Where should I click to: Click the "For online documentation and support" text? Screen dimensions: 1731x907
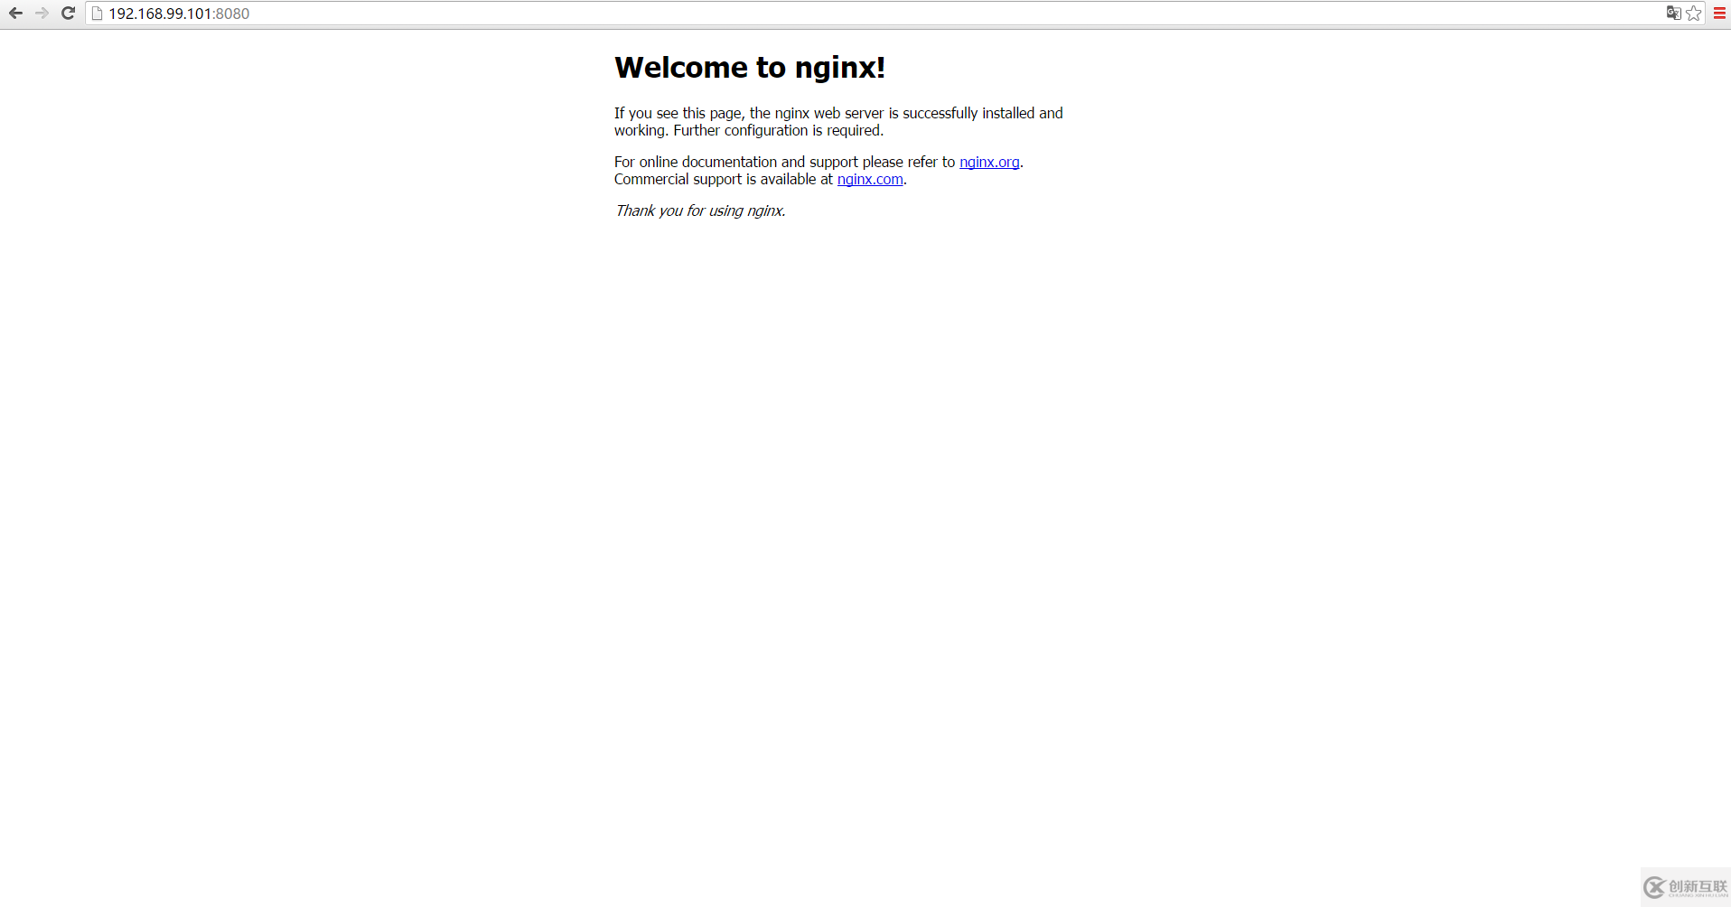click(736, 162)
